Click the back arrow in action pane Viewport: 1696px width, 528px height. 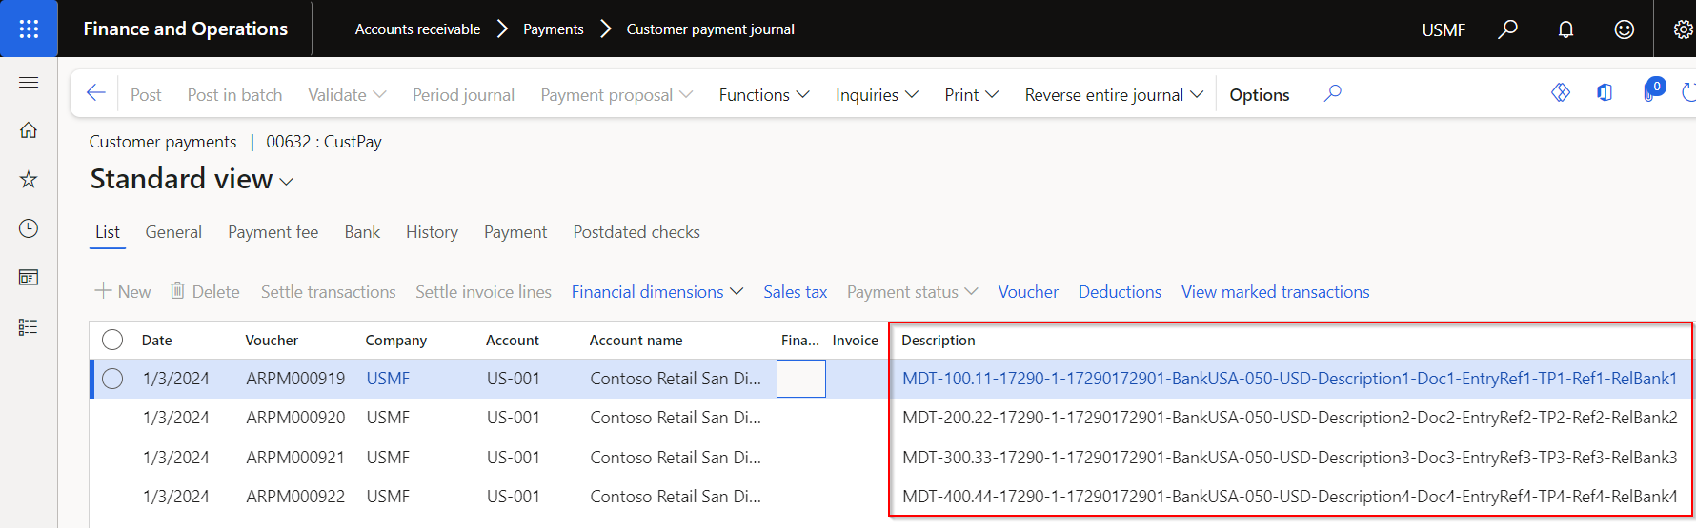coord(95,93)
